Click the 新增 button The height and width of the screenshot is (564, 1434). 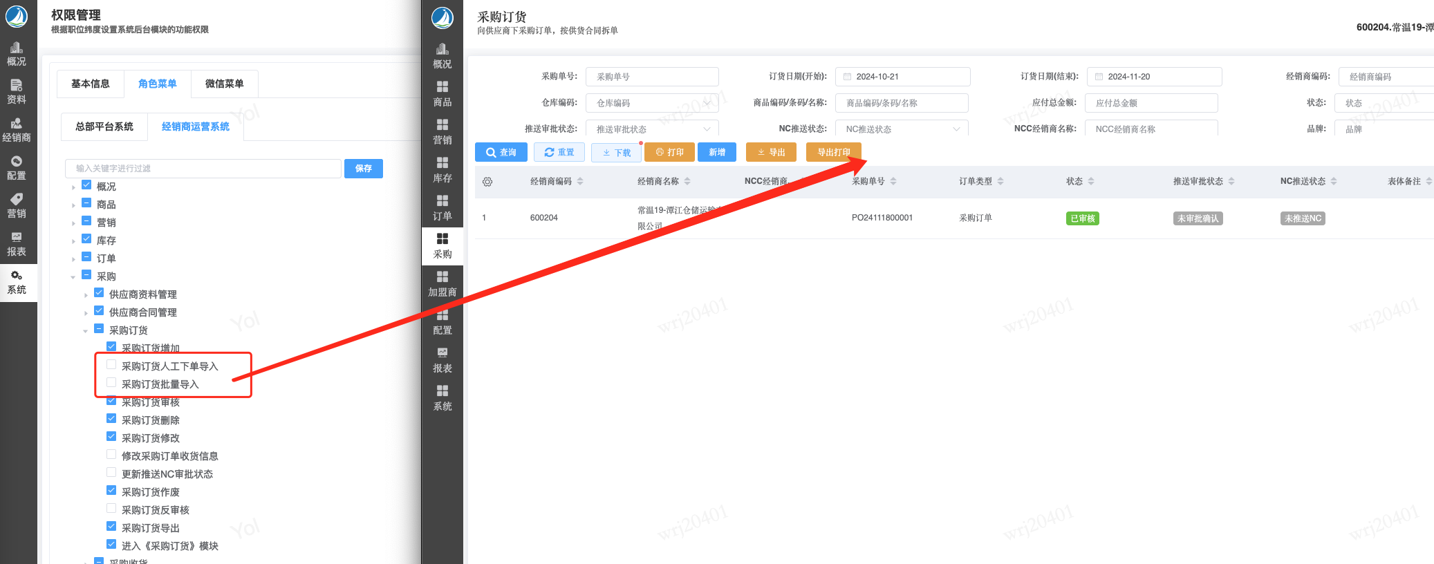717,152
